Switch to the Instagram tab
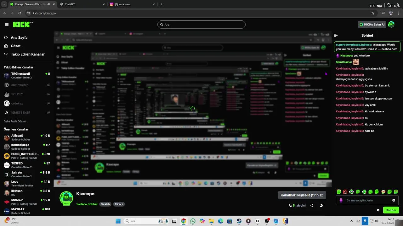 pos(132,4)
